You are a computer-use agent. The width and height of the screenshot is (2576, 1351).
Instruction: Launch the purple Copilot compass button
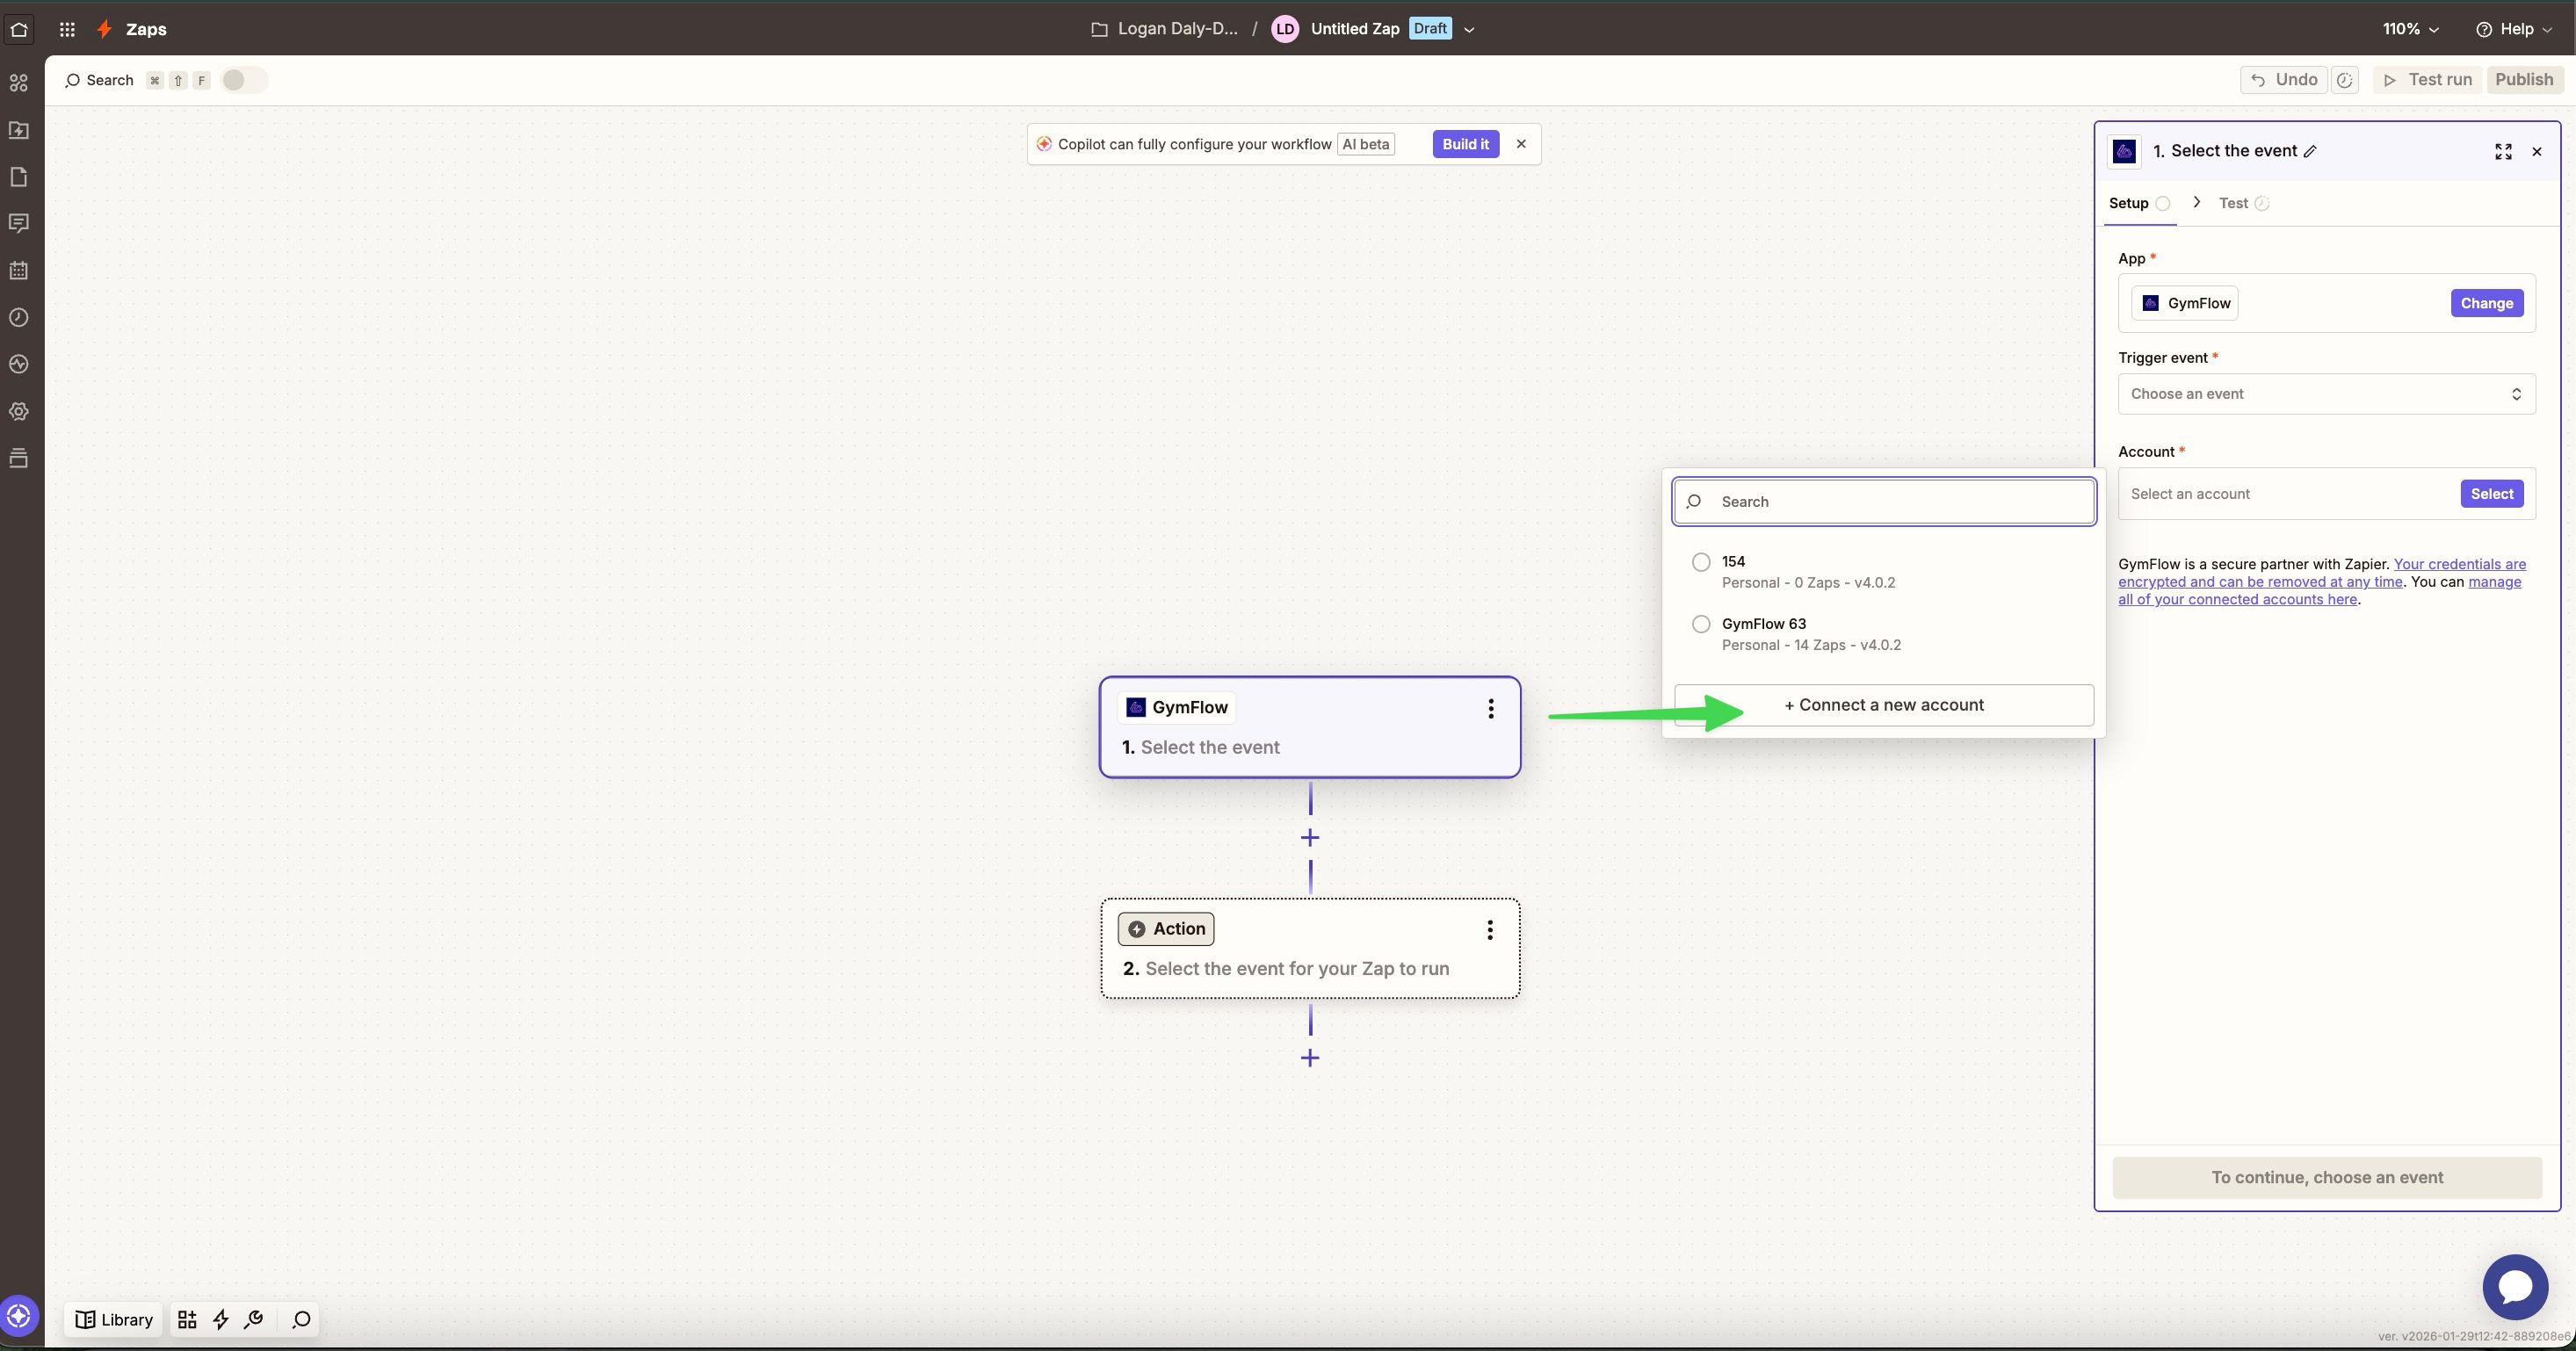tap(19, 1316)
